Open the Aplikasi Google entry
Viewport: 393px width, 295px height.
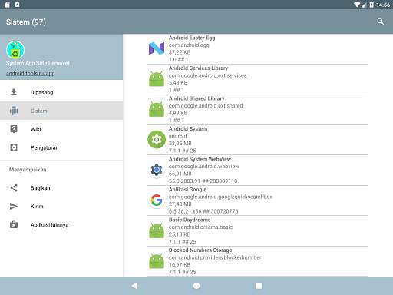click(x=258, y=201)
